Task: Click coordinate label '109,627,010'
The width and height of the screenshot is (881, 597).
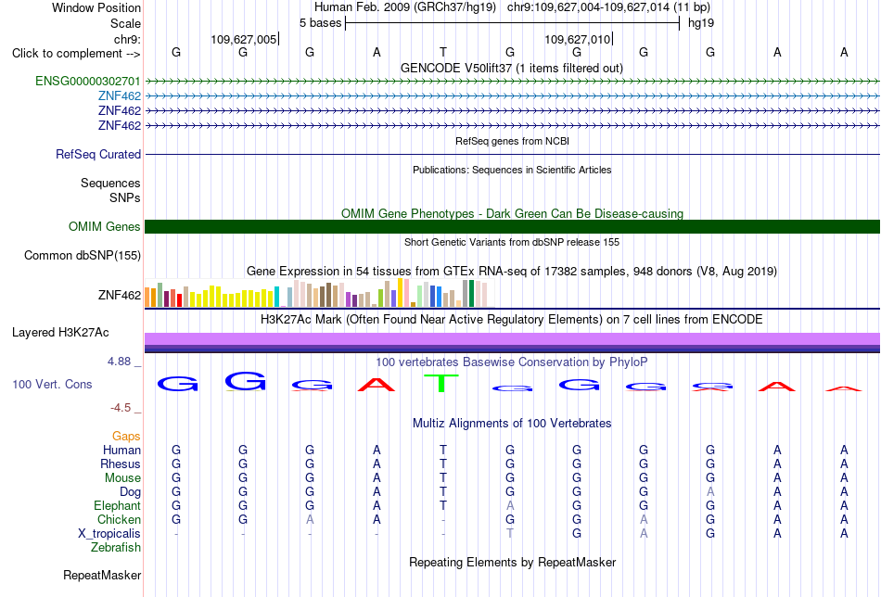Action: click(x=578, y=39)
